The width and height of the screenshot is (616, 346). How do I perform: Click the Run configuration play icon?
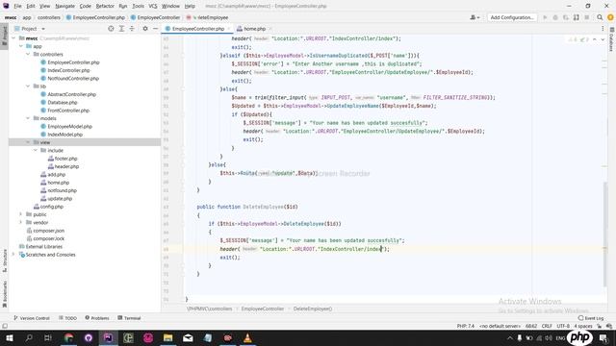545,17
